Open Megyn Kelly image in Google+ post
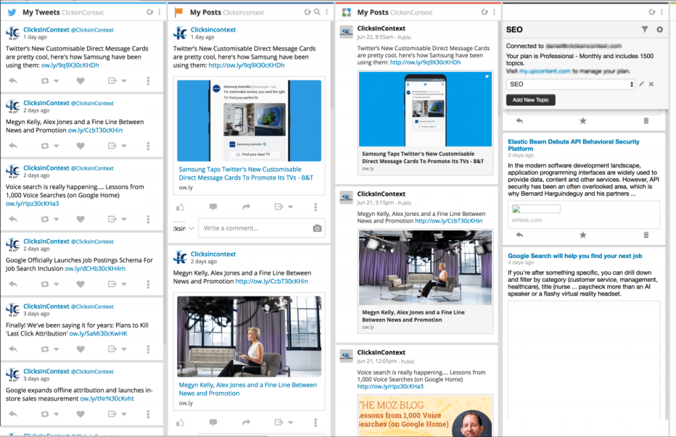Image resolution: width=676 pixels, height=437 pixels. point(425,267)
